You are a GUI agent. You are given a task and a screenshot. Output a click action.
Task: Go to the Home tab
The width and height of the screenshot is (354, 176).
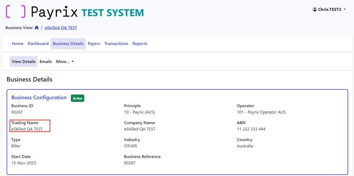[18, 43]
